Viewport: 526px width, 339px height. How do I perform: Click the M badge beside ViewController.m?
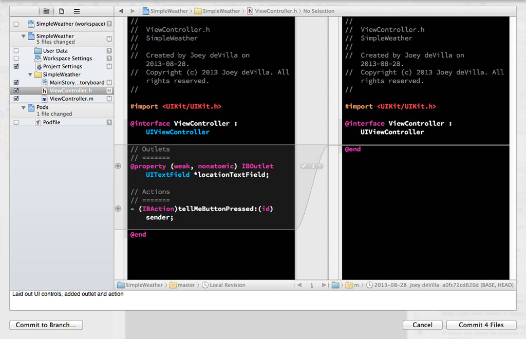pos(109,99)
